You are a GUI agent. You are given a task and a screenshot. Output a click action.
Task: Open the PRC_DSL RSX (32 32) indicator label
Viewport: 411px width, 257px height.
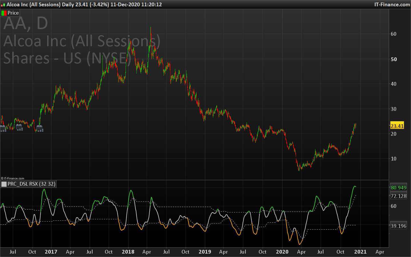tap(31, 184)
